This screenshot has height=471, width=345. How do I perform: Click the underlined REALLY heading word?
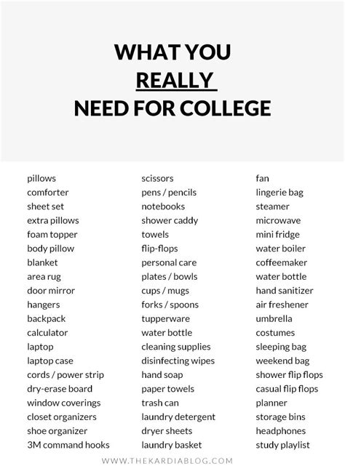(x=175, y=81)
